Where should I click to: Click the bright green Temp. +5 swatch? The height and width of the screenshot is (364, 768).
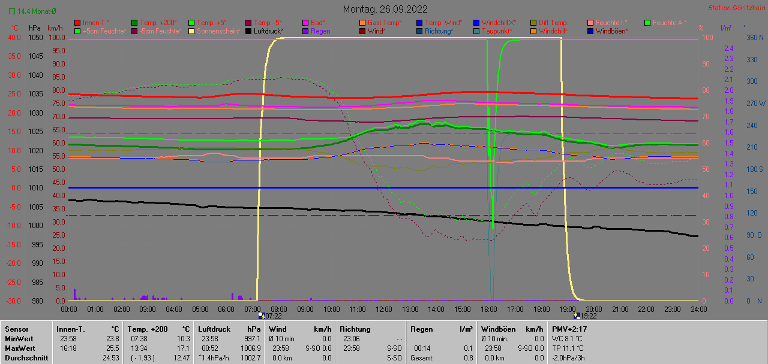(191, 23)
